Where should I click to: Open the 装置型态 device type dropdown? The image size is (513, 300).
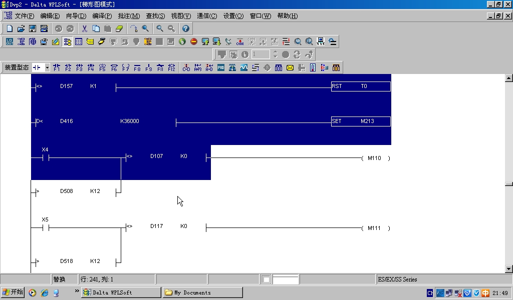point(48,67)
